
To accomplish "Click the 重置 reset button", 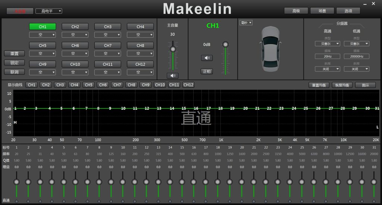I will (x=15, y=53).
